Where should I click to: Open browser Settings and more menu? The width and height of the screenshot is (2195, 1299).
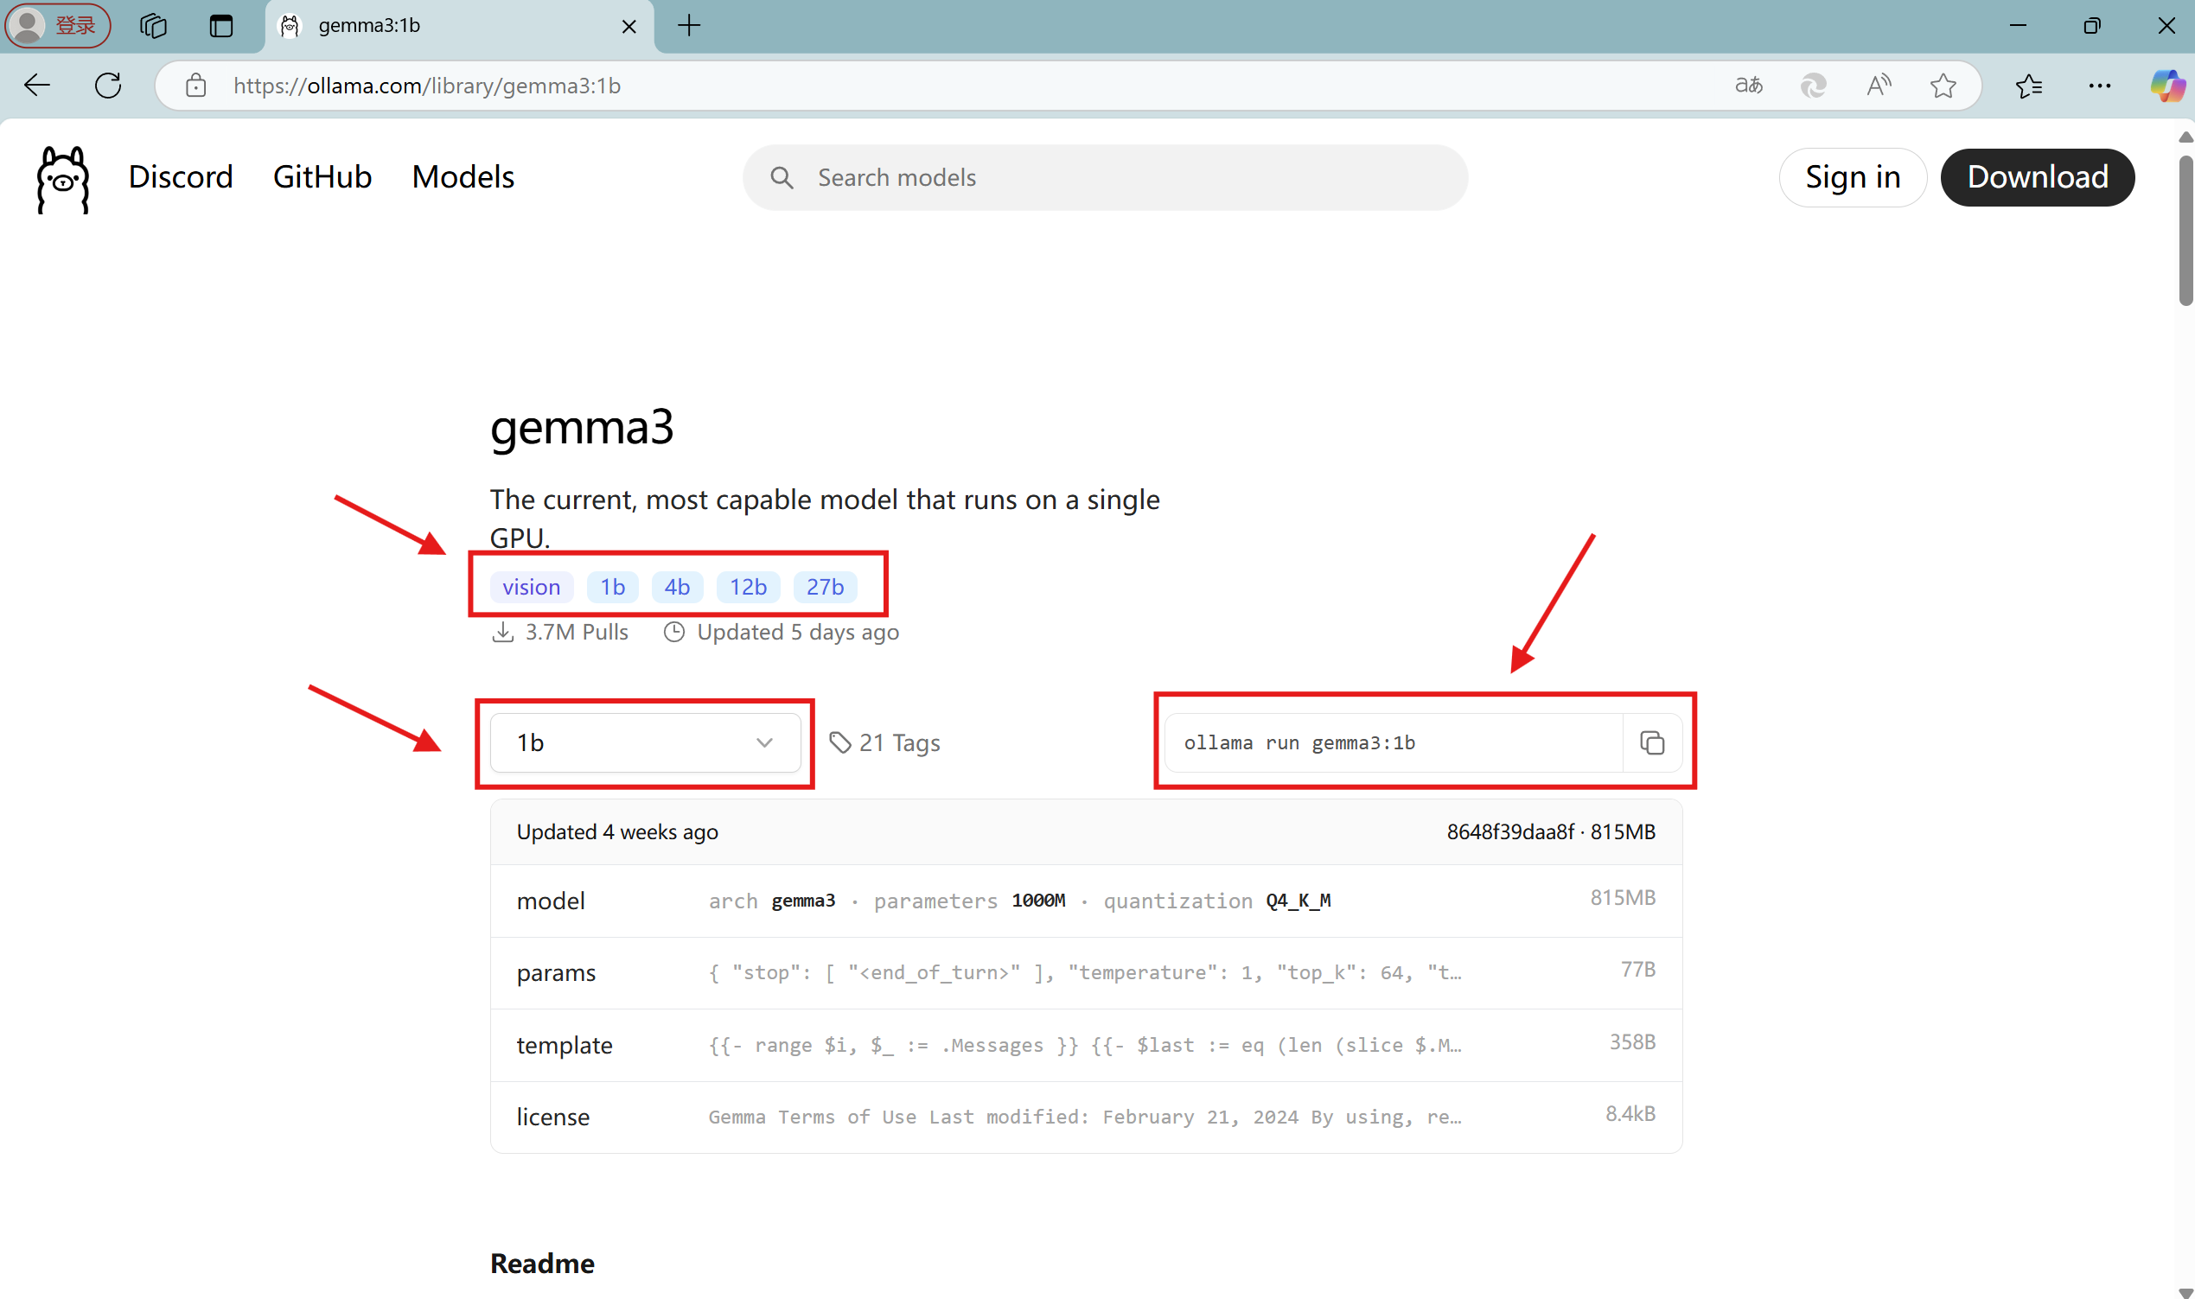2099,86
